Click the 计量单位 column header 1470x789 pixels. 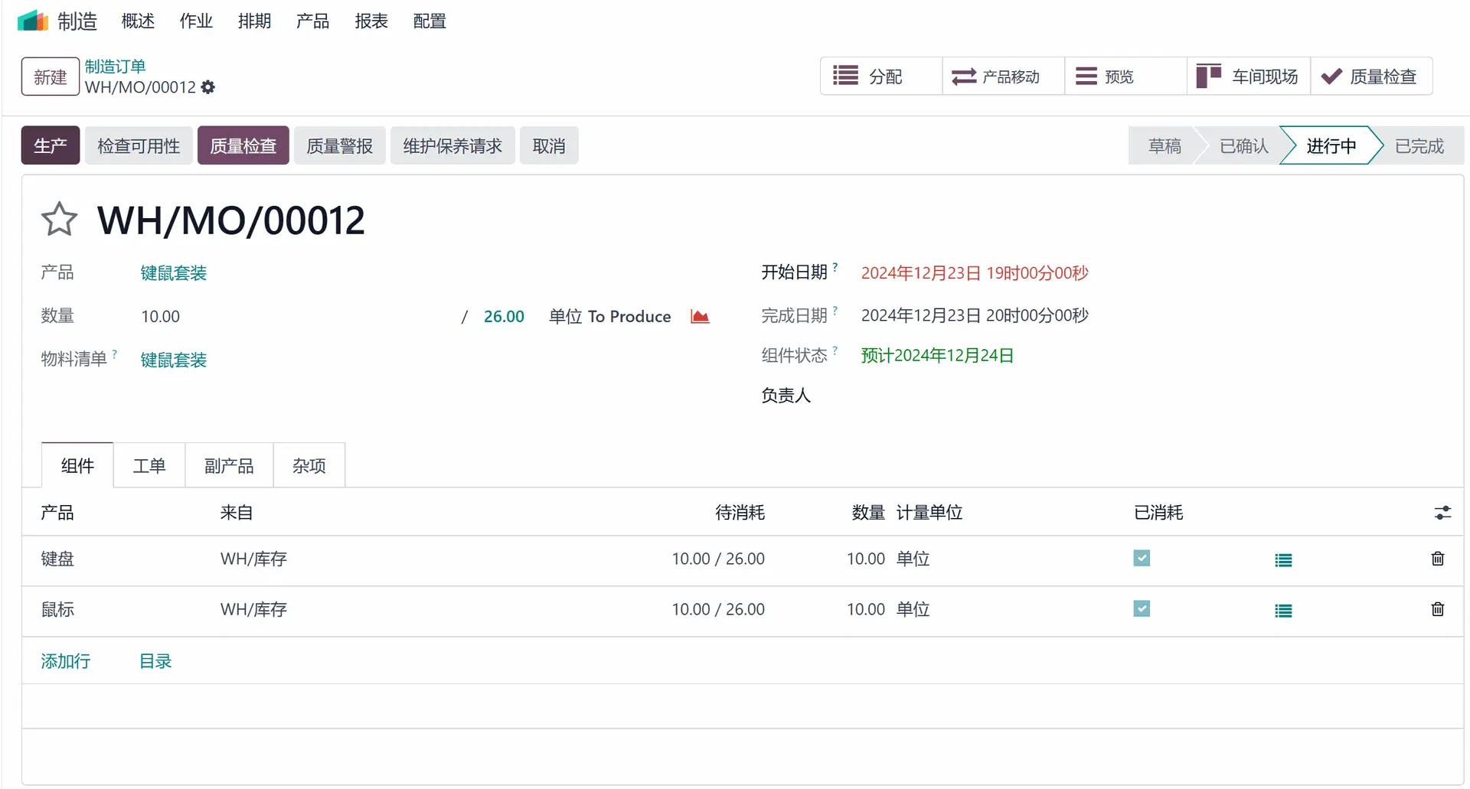point(929,512)
